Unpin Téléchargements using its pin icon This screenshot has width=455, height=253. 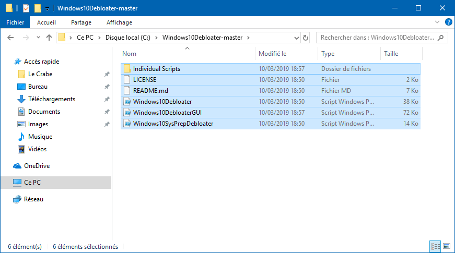coord(107,99)
